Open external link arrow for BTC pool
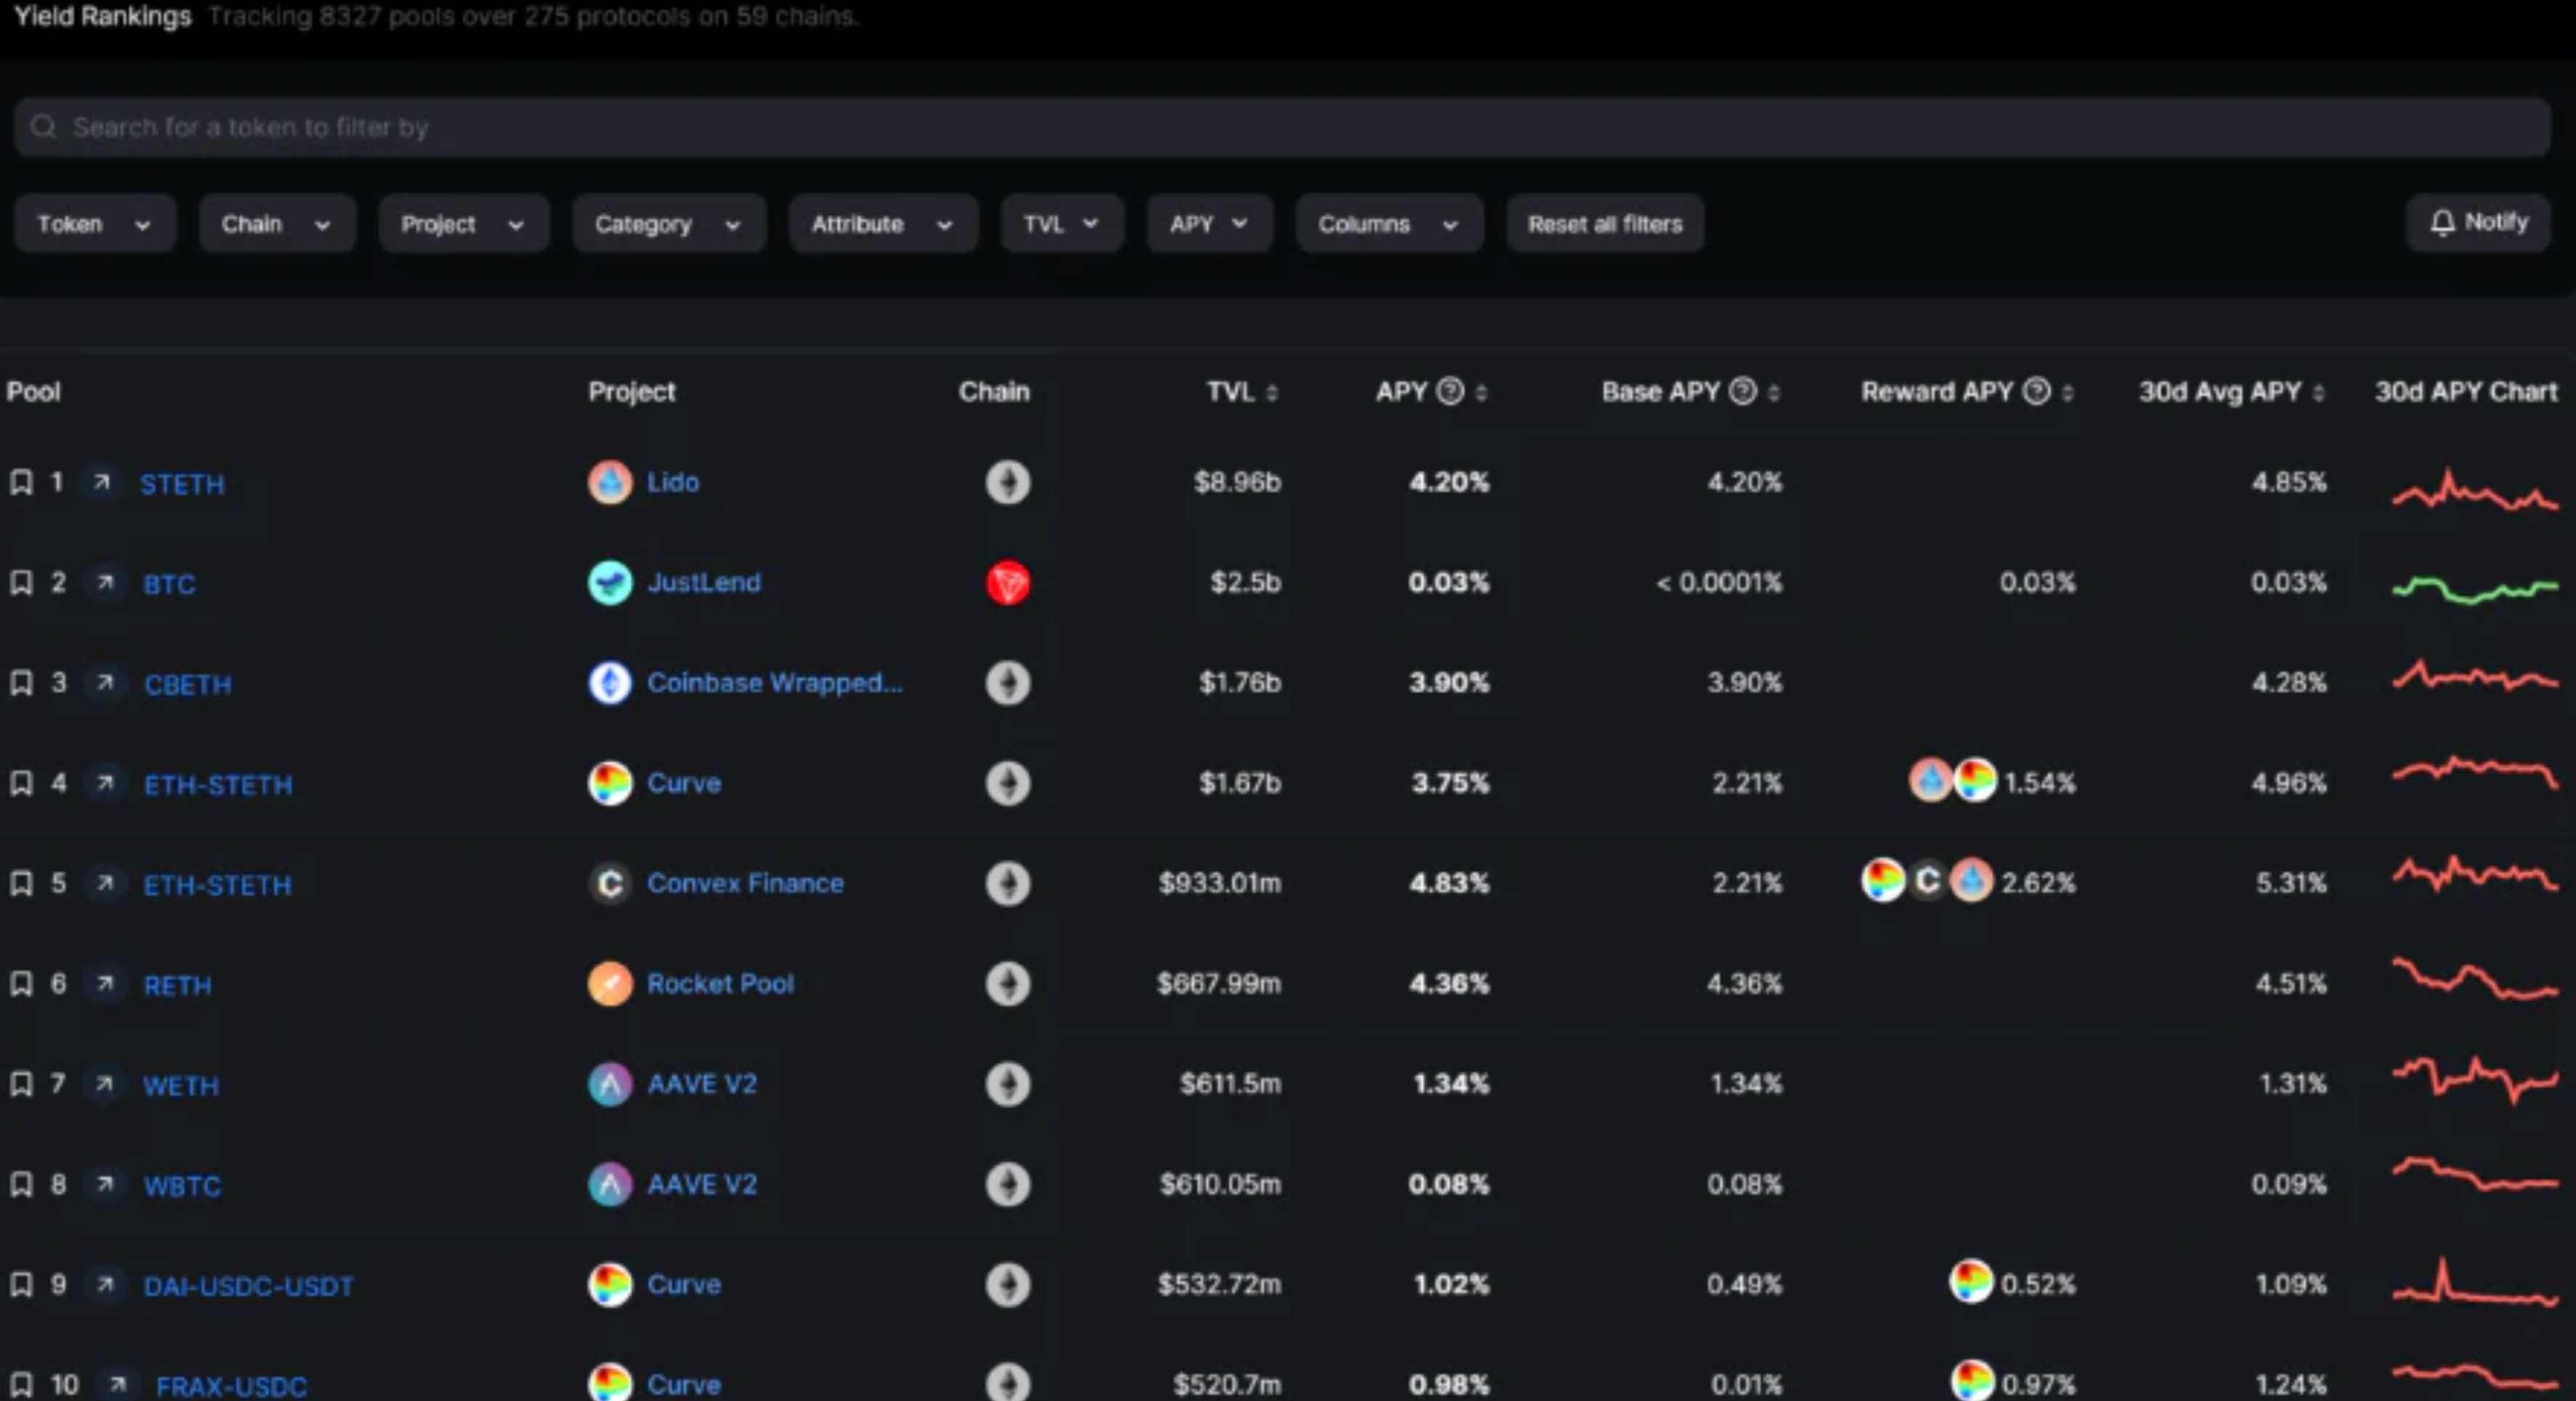The height and width of the screenshot is (1401, 2576). coord(105,583)
